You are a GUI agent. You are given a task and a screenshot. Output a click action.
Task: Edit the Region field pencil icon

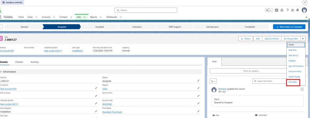click(x=198, y=88)
